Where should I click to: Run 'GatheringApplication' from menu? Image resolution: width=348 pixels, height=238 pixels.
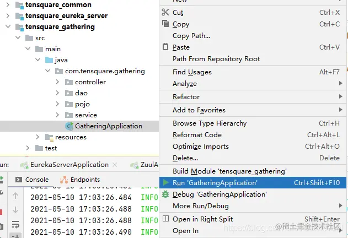pos(253,182)
